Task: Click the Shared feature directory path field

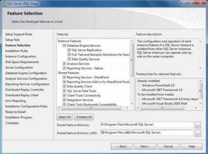Action: point(147,125)
